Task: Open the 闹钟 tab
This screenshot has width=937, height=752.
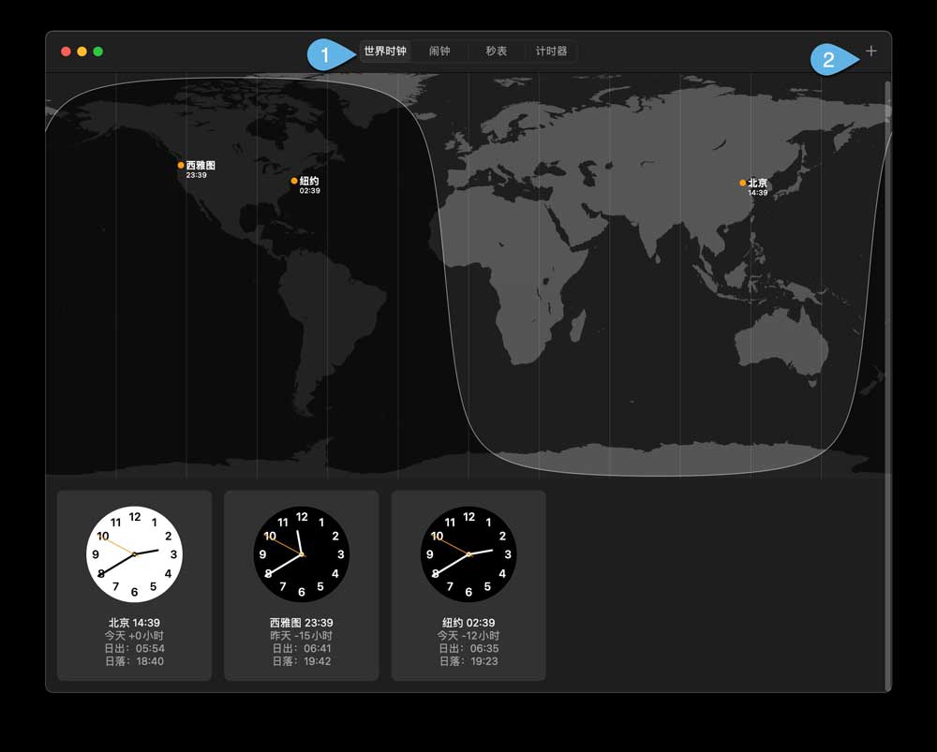Action: (439, 52)
